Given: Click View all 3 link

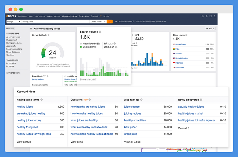Looking at the screenshot, I should pos(184,128).
